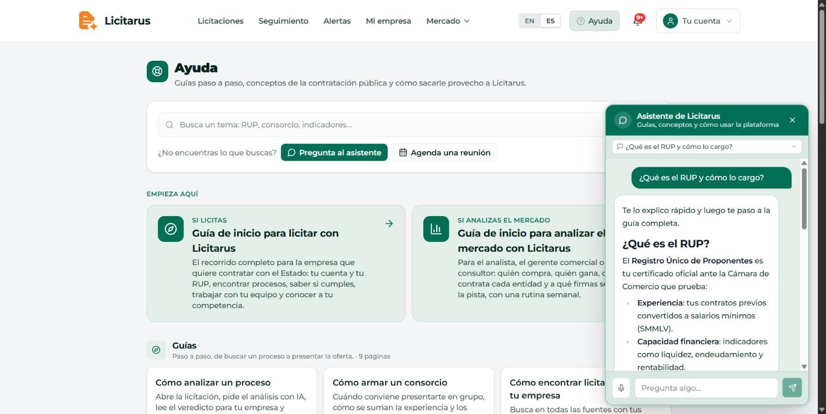The height and width of the screenshot is (414, 826).
Task: Expand the conversation selector in the assistant
Action: tap(707, 147)
